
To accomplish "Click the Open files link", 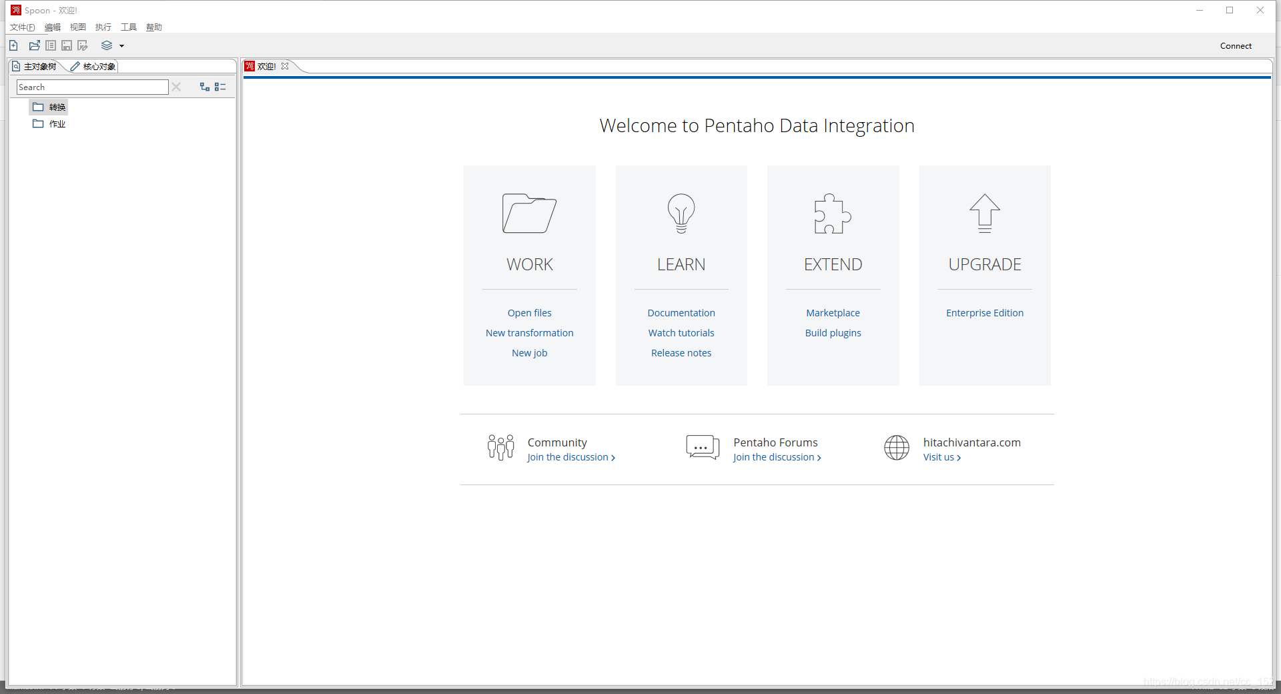I will point(529,313).
